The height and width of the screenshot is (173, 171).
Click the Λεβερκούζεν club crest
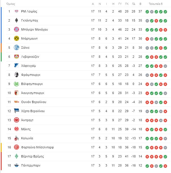tap(16, 57)
